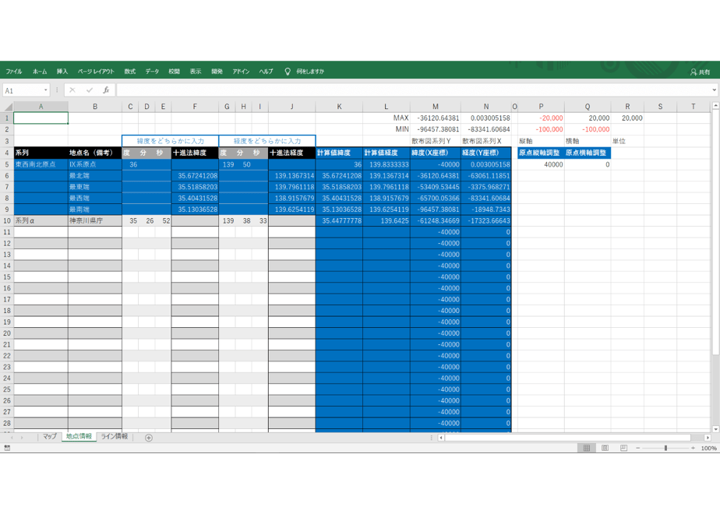
Task: Click the 緯度をどちらかに入力 label cell
Action: pyautogui.click(x=171, y=141)
